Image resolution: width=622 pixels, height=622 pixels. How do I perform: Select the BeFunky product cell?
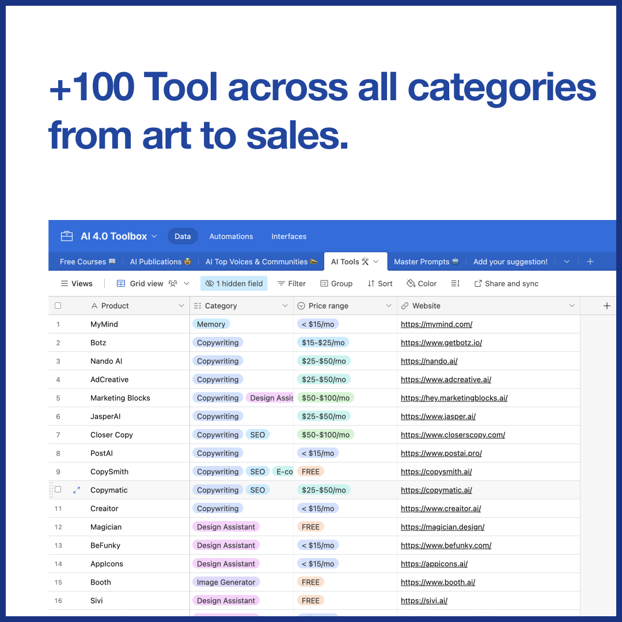click(x=105, y=545)
